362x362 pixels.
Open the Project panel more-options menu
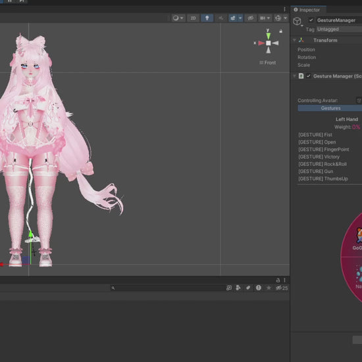pyautogui.click(x=284, y=280)
